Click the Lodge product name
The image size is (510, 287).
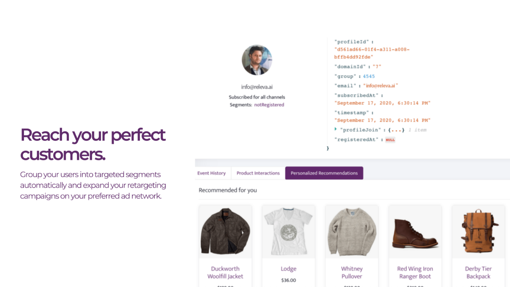[x=288, y=269]
